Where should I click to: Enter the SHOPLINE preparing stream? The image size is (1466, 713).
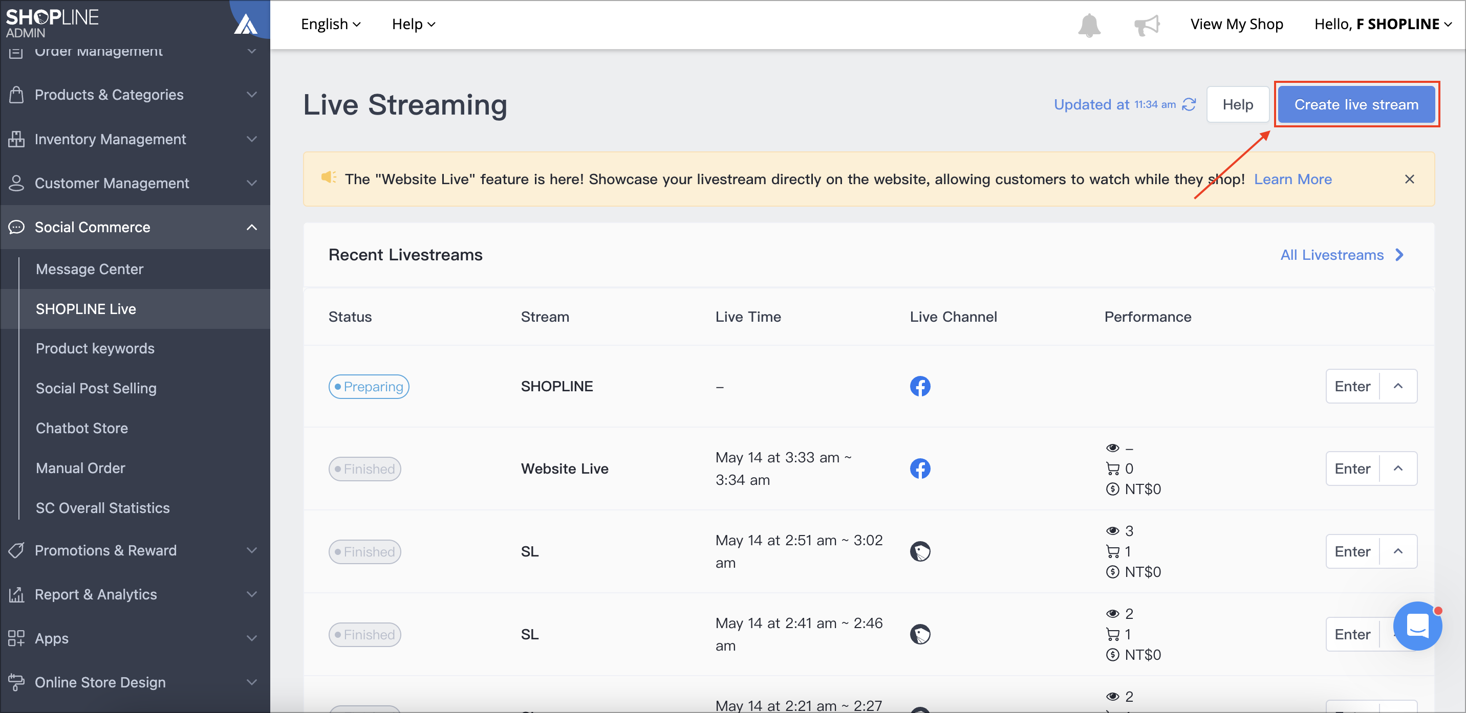pos(1352,386)
